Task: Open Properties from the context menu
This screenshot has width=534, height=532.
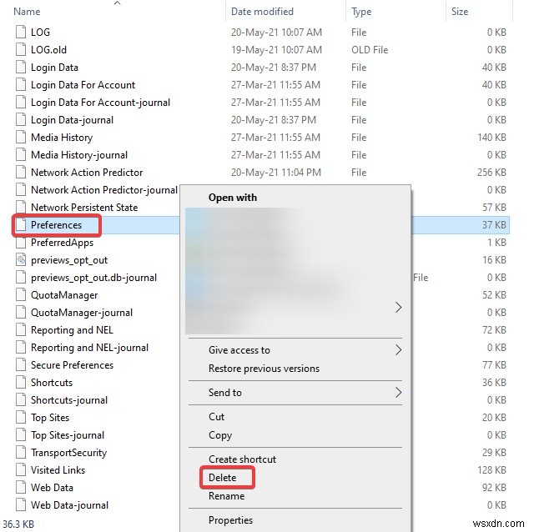Action: click(x=230, y=520)
